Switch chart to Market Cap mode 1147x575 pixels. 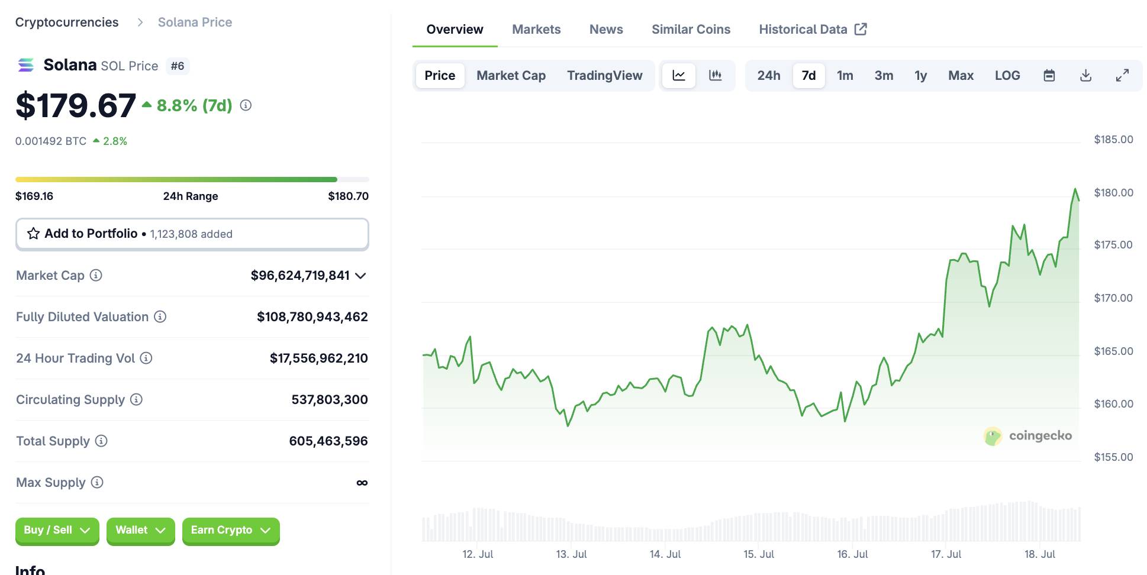pyautogui.click(x=511, y=75)
